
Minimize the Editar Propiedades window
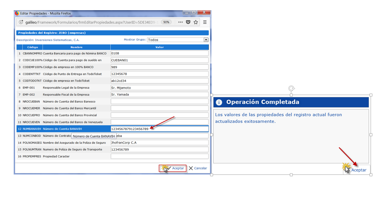pyautogui.click(x=186, y=12)
